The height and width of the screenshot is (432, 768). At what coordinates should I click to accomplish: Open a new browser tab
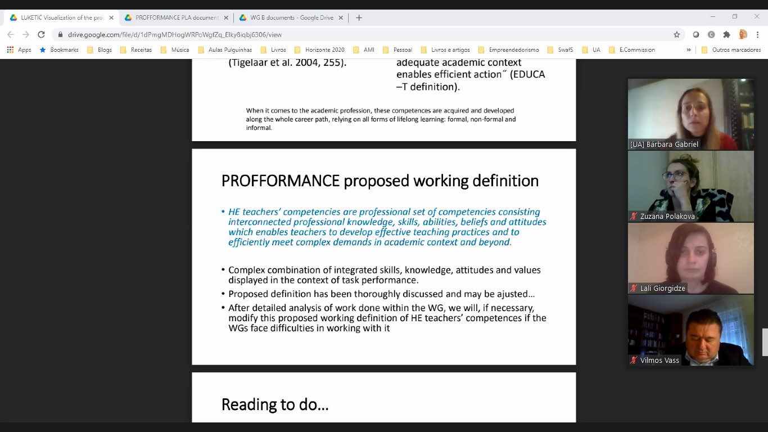[359, 17]
